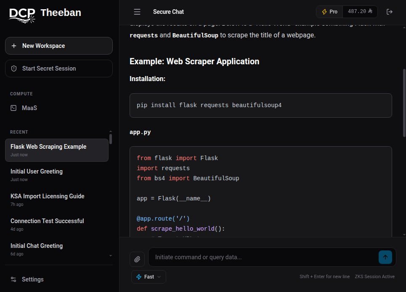This screenshot has width=406, height=292.
Task: Create a New Workspace
Action: point(59,46)
